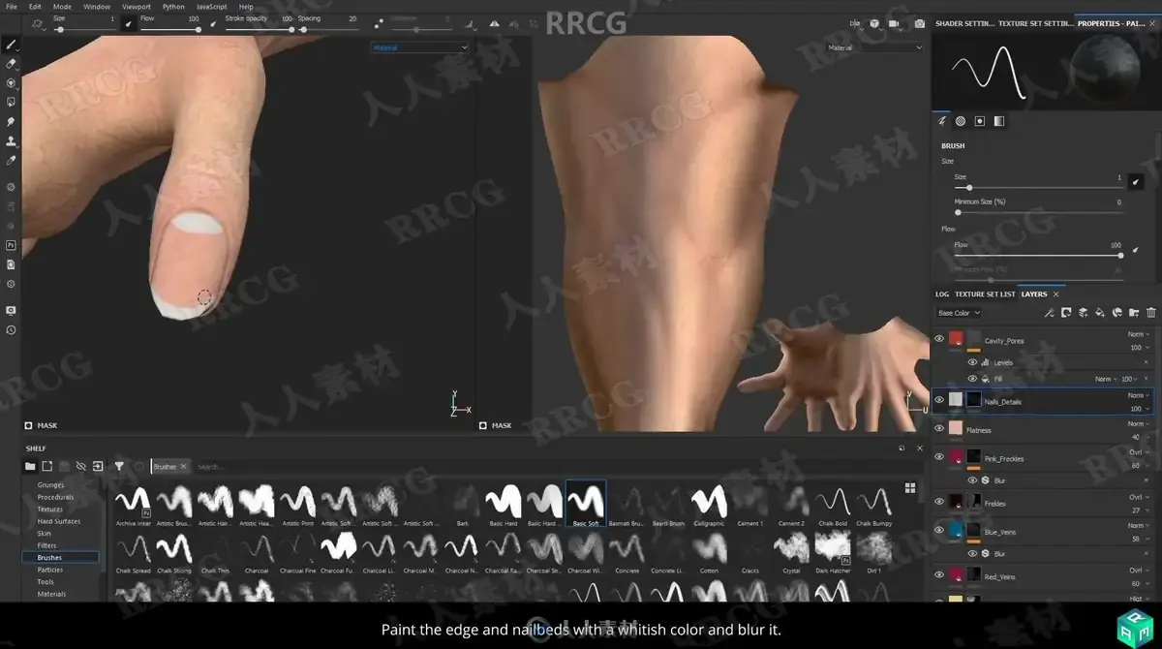Screen dimensions: 1162x649
Task: Open Freckles Ovrl blend mode dropdown
Action: coord(1139,497)
